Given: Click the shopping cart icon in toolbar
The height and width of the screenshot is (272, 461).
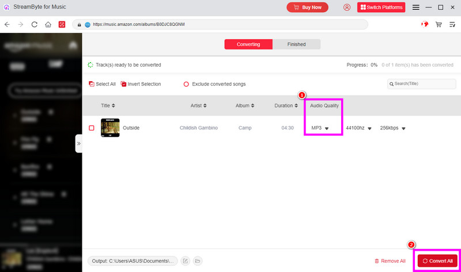Looking at the screenshot, I should 439,24.
